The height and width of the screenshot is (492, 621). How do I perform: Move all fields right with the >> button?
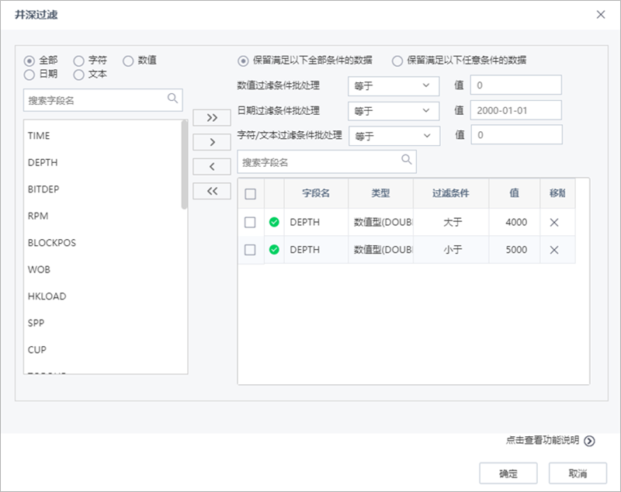pyautogui.click(x=211, y=117)
